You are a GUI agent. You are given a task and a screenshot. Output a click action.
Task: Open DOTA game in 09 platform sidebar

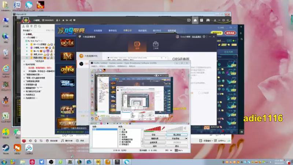[x=67, y=43]
